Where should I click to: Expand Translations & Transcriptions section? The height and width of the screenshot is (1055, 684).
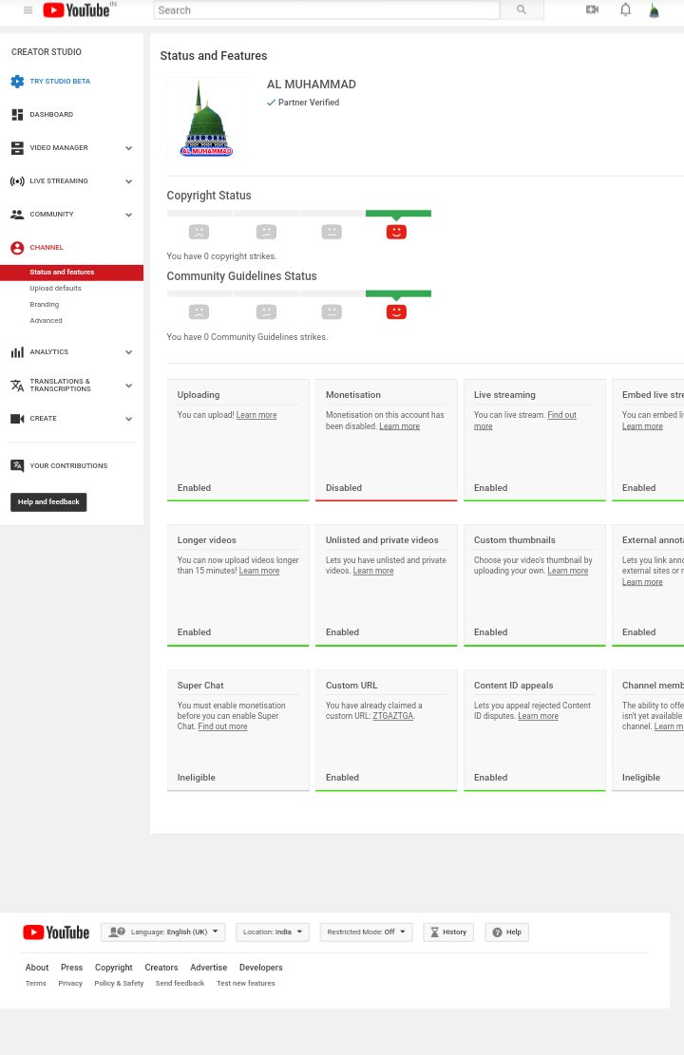[x=128, y=386]
